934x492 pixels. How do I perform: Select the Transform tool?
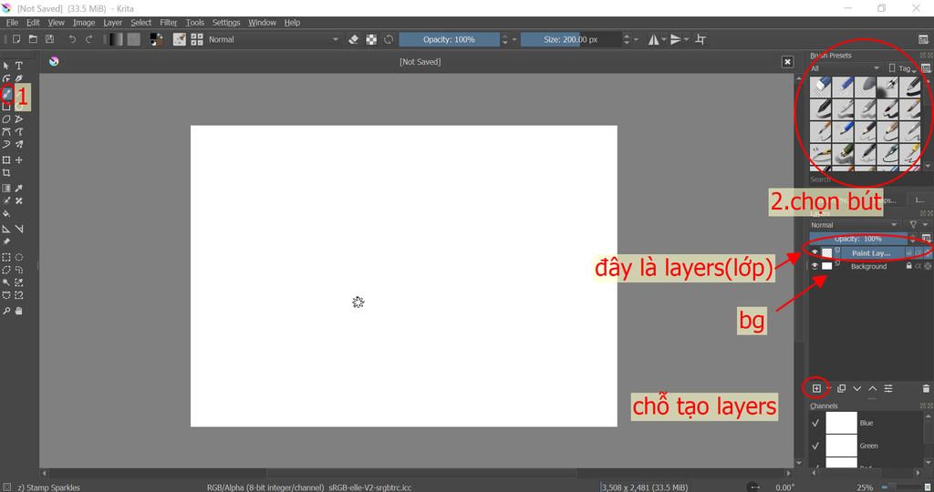6,160
